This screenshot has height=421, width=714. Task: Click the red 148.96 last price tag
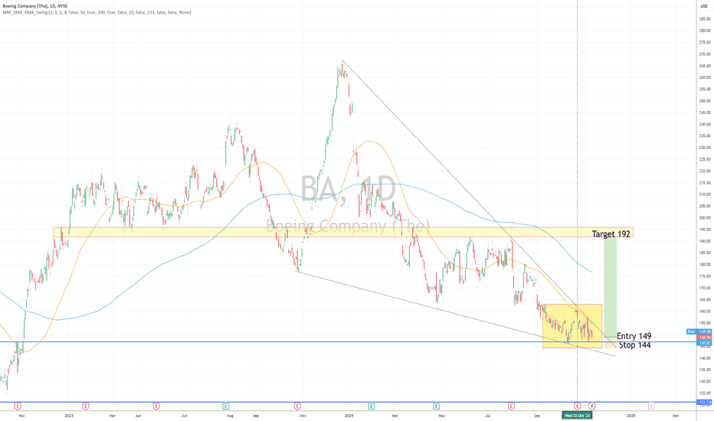point(704,338)
